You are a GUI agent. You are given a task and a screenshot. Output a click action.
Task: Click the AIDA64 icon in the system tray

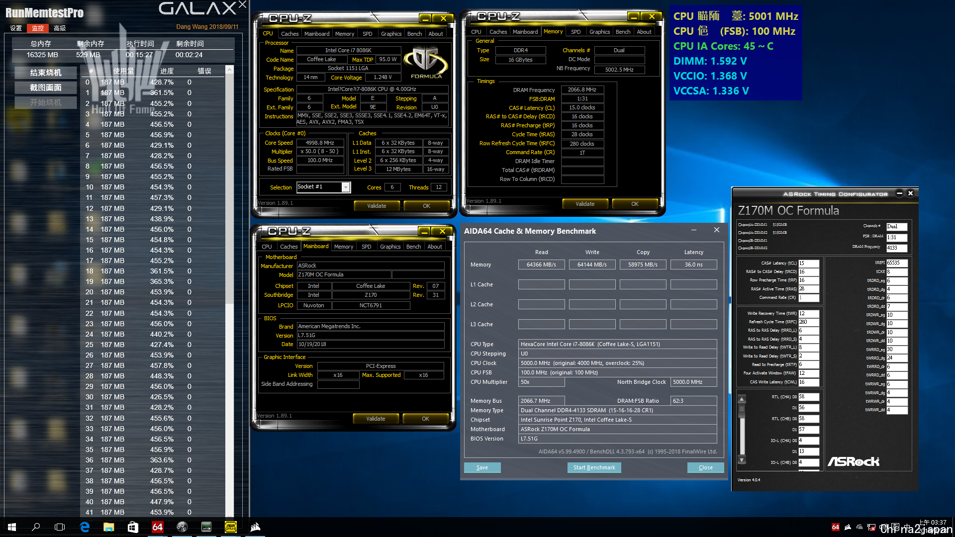[836, 527]
